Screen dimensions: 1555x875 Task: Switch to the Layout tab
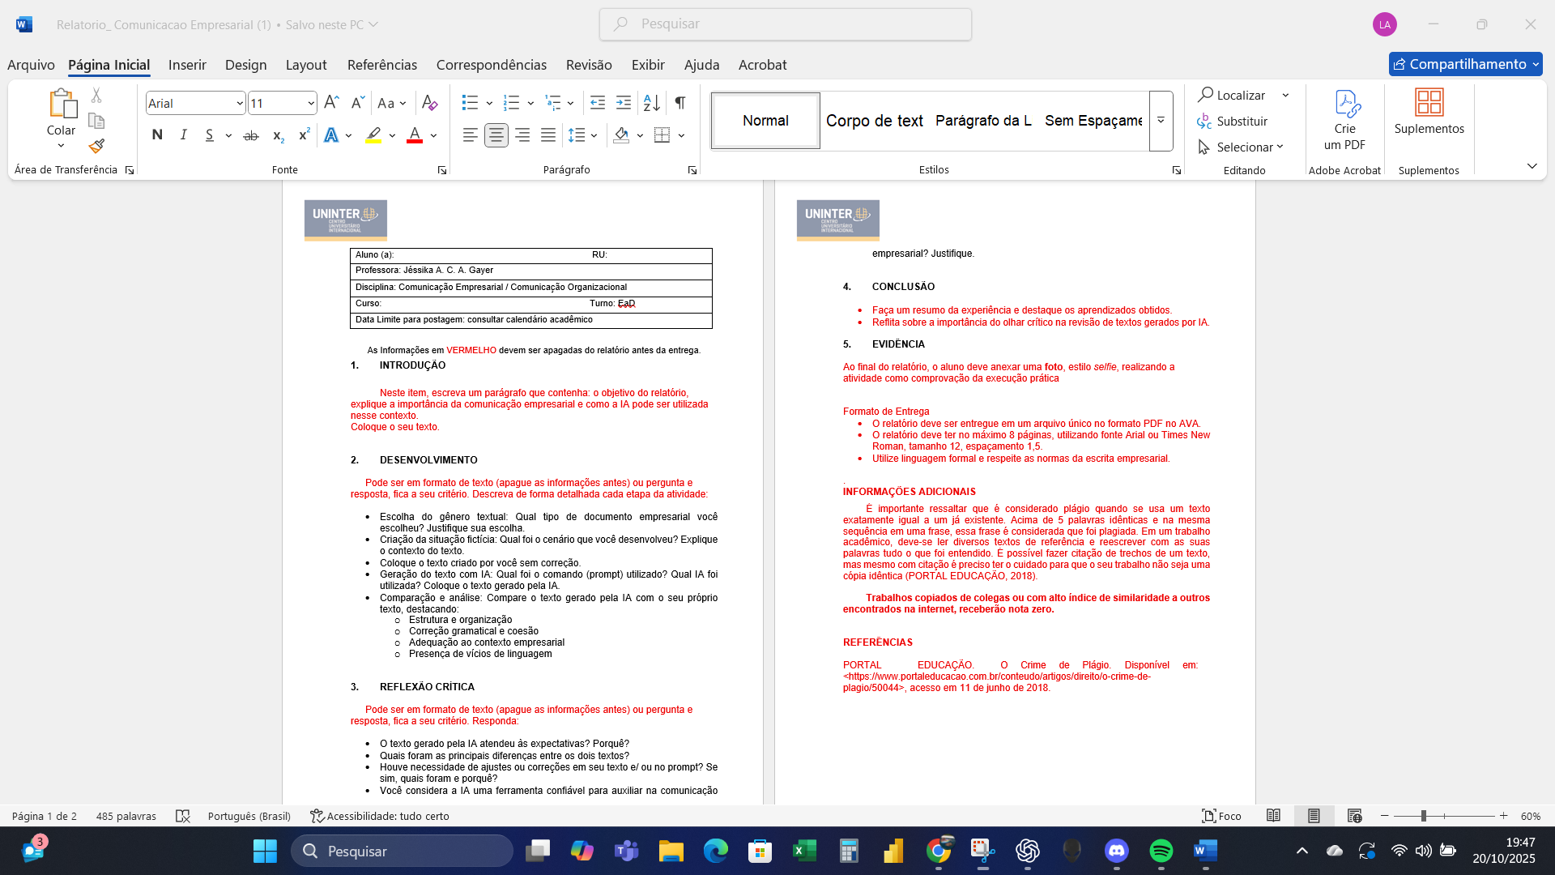coord(305,65)
